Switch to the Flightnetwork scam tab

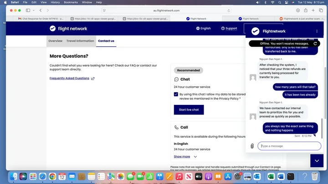click(x=301, y=19)
